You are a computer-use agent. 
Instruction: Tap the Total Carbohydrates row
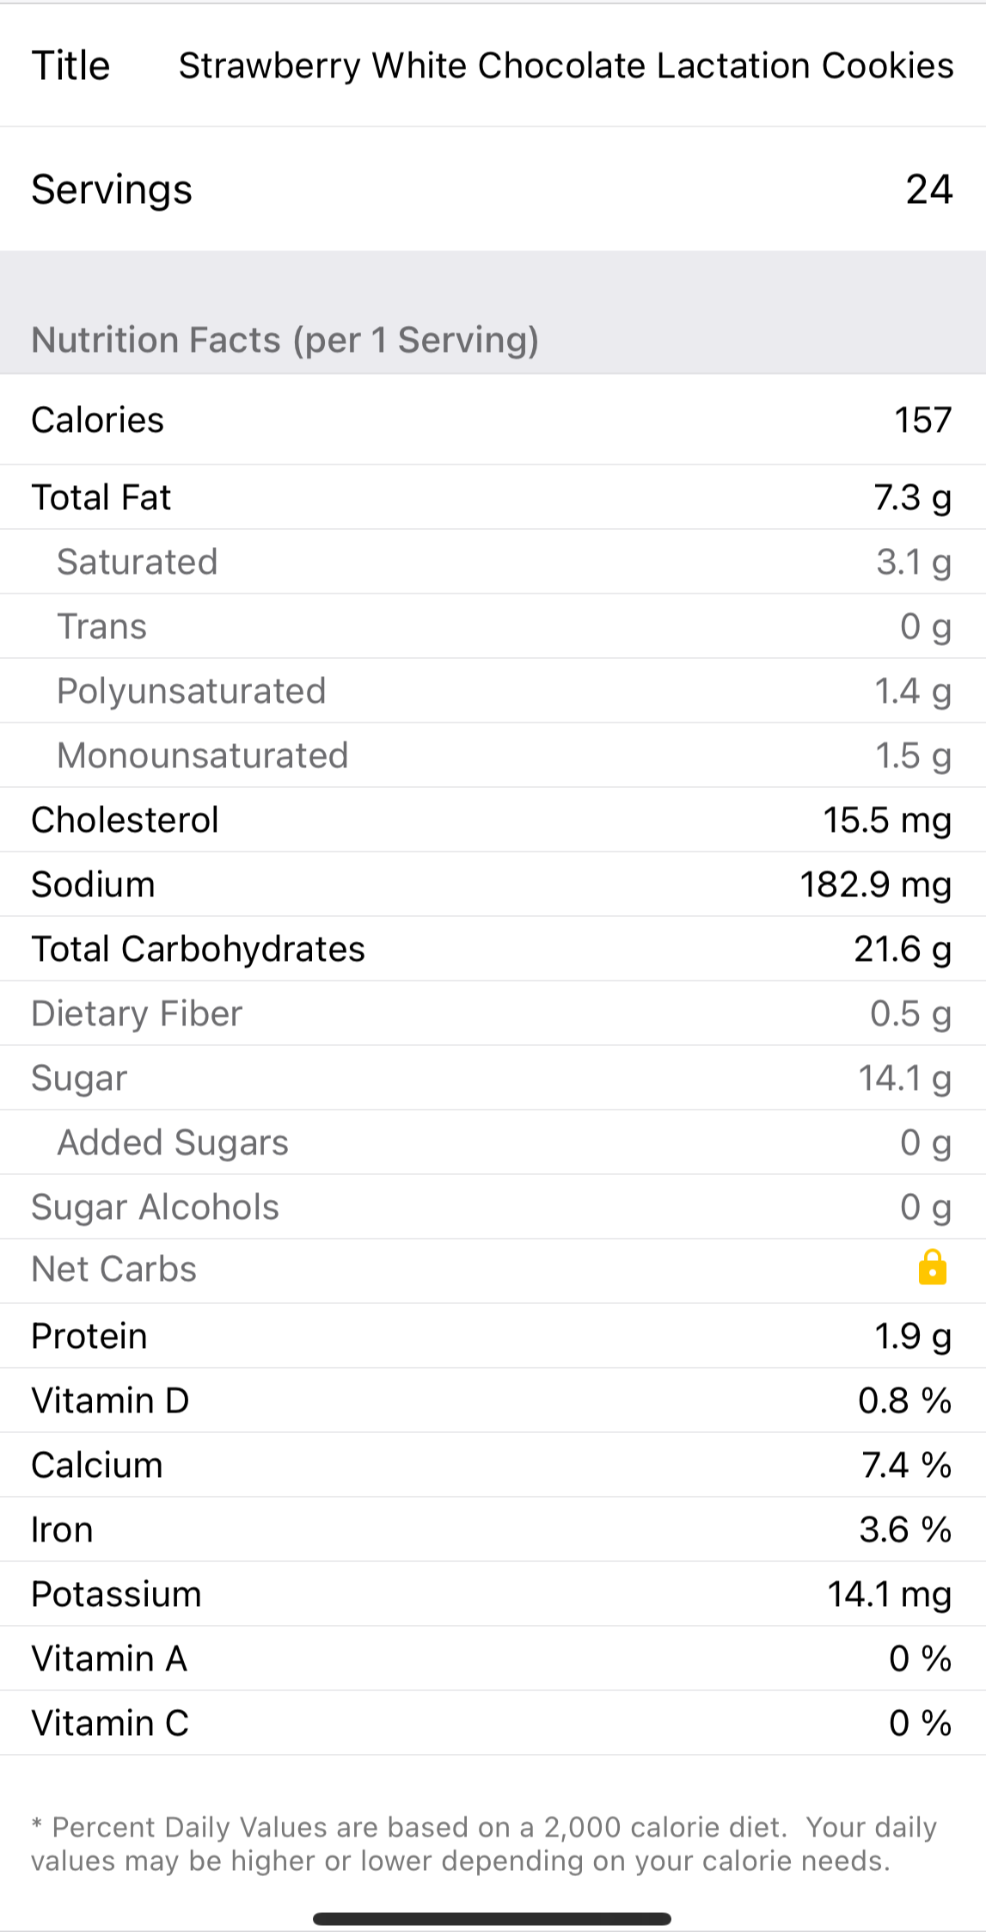(x=493, y=950)
